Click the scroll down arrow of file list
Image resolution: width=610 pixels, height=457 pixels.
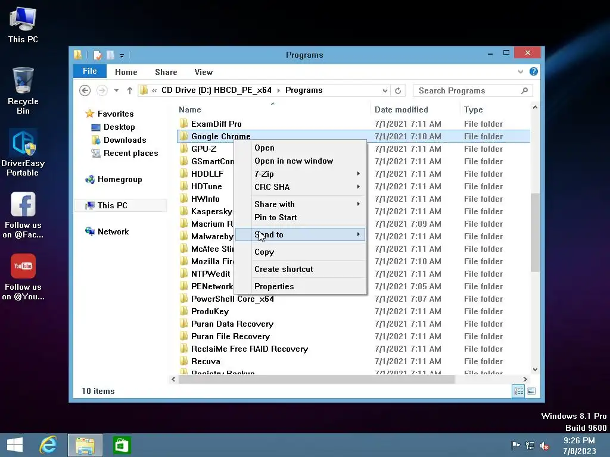tap(535, 369)
